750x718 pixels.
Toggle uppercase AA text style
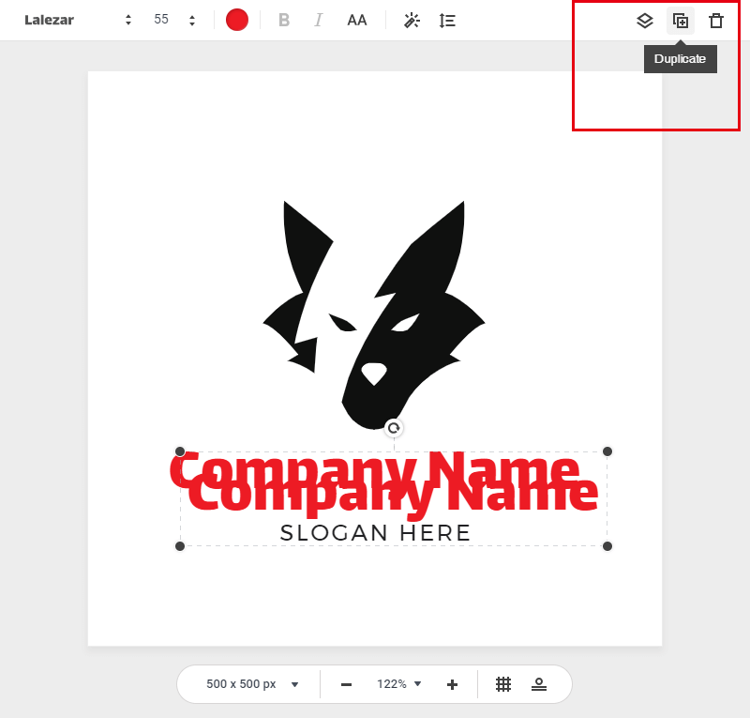click(x=357, y=21)
